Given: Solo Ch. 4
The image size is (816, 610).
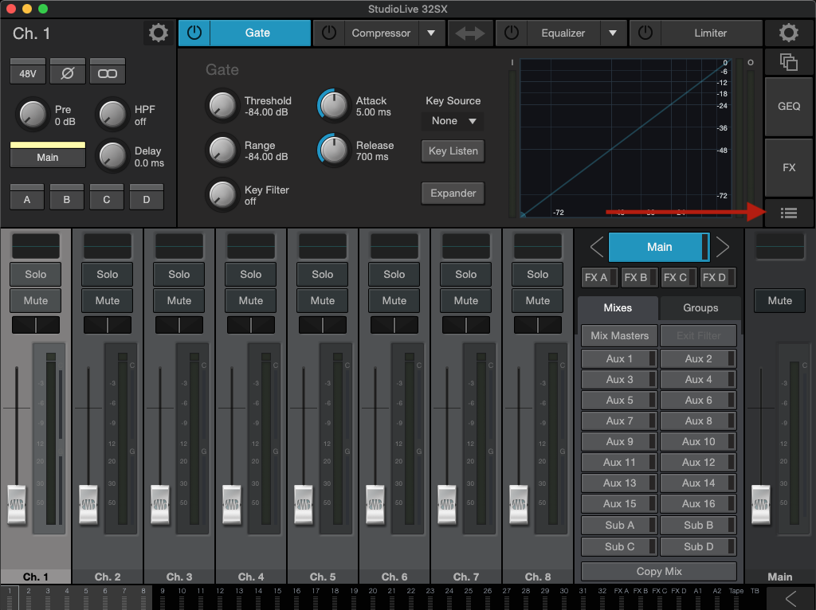Looking at the screenshot, I should click(x=251, y=274).
